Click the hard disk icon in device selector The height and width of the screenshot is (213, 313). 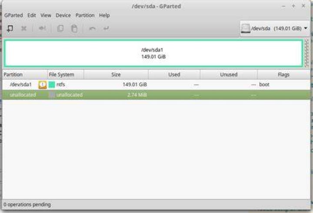click(246, 29)
